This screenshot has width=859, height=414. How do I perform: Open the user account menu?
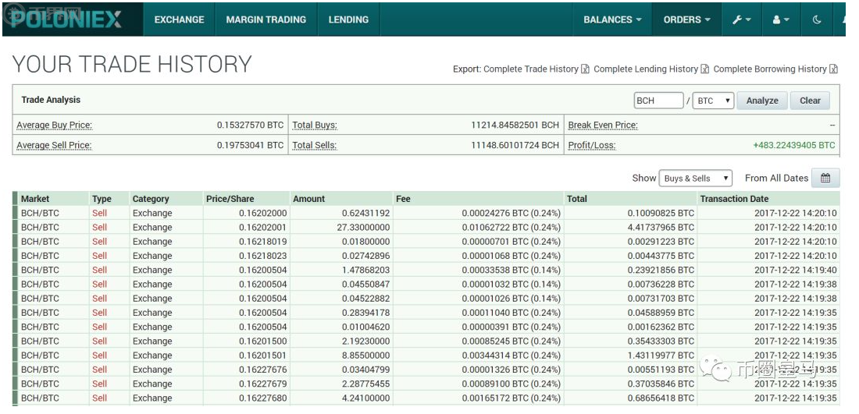[x=781, y=19]
